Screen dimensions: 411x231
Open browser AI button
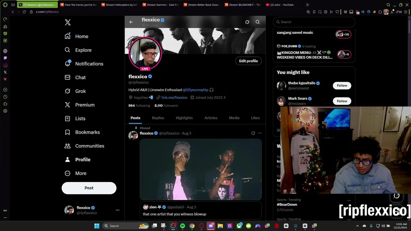click(x=399, y=12)
